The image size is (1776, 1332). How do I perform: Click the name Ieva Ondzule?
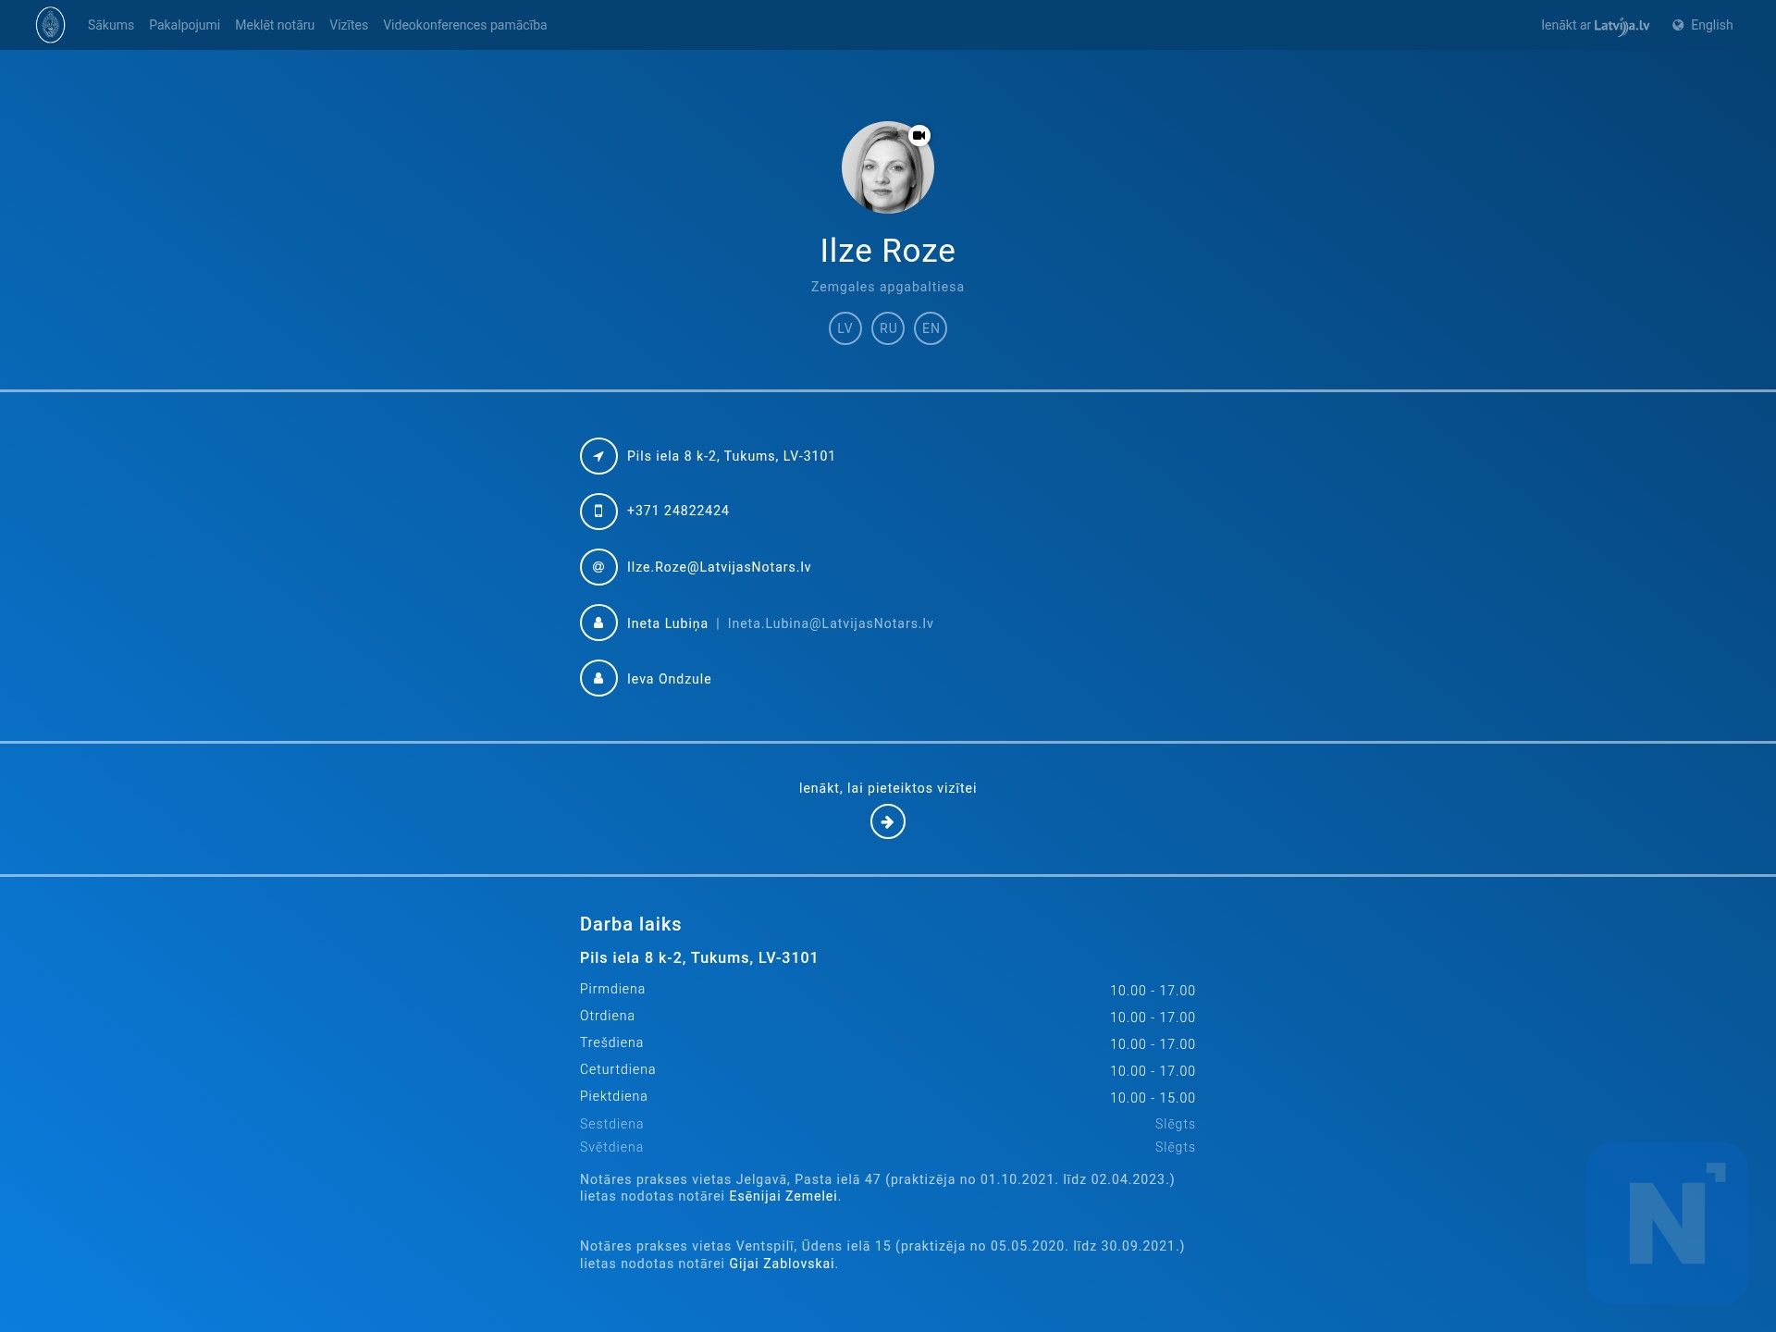coord(669,679)
